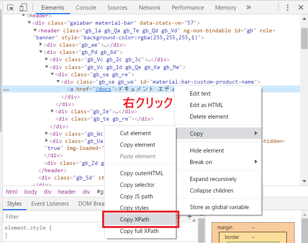Switch to the Elements tab
Viewport: 308px width, 243px height.
click(x=53, y=8)
